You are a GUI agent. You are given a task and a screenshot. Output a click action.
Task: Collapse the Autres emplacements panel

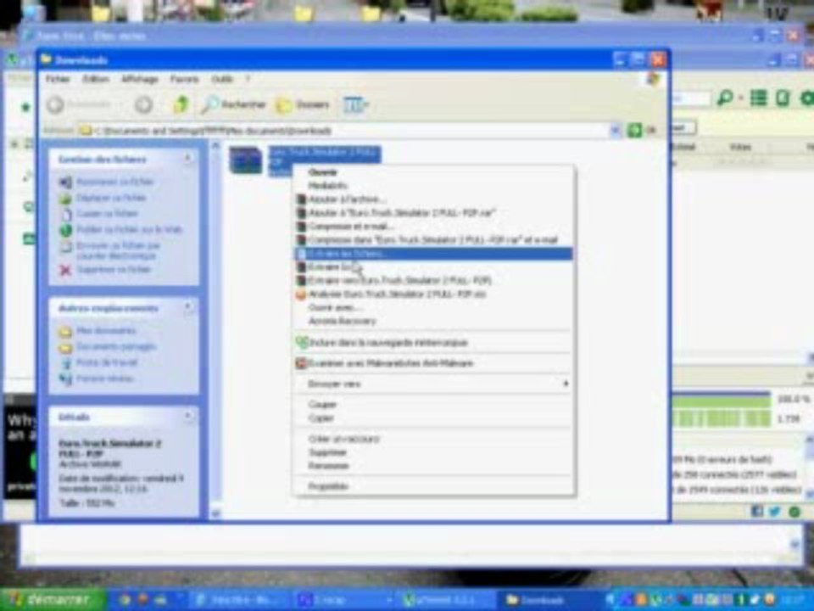187,307
